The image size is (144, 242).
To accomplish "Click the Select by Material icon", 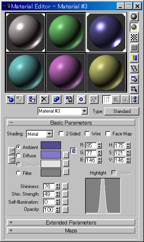I will point(134,89).
